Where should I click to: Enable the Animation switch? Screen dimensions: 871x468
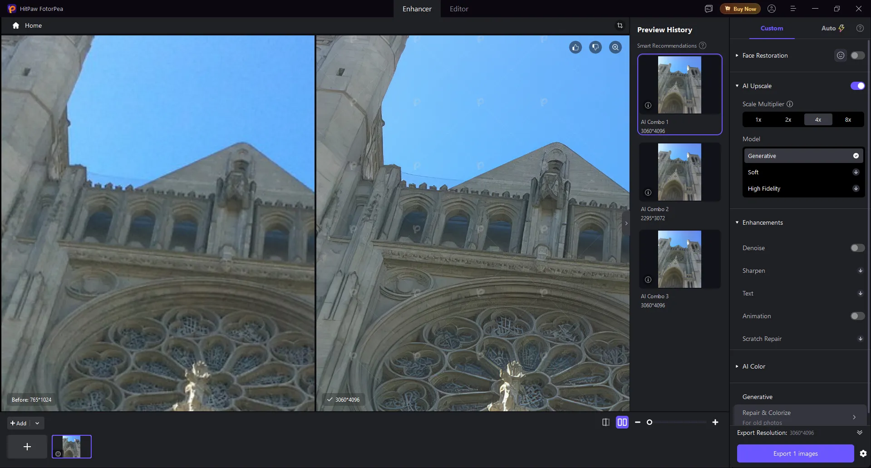pyautogui.click(x=857, y=316)
